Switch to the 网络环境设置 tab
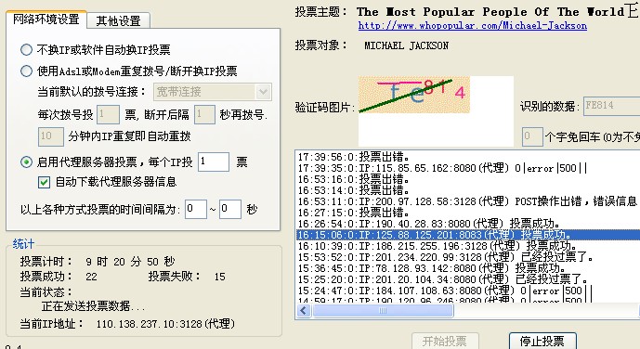Screen dimensions: 640x349 [x=46, y=19]
